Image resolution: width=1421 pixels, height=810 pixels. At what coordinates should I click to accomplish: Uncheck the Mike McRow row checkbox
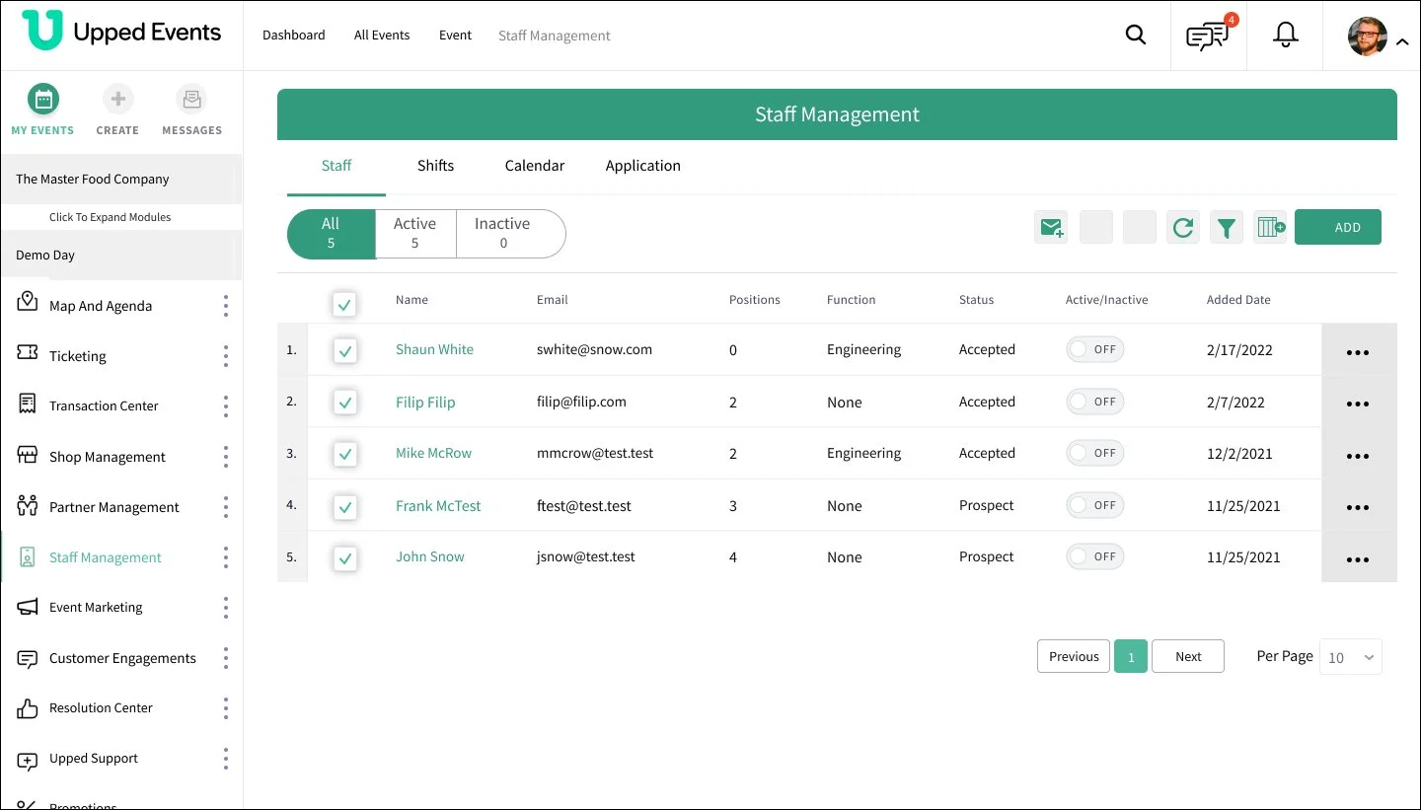(344, 454)
